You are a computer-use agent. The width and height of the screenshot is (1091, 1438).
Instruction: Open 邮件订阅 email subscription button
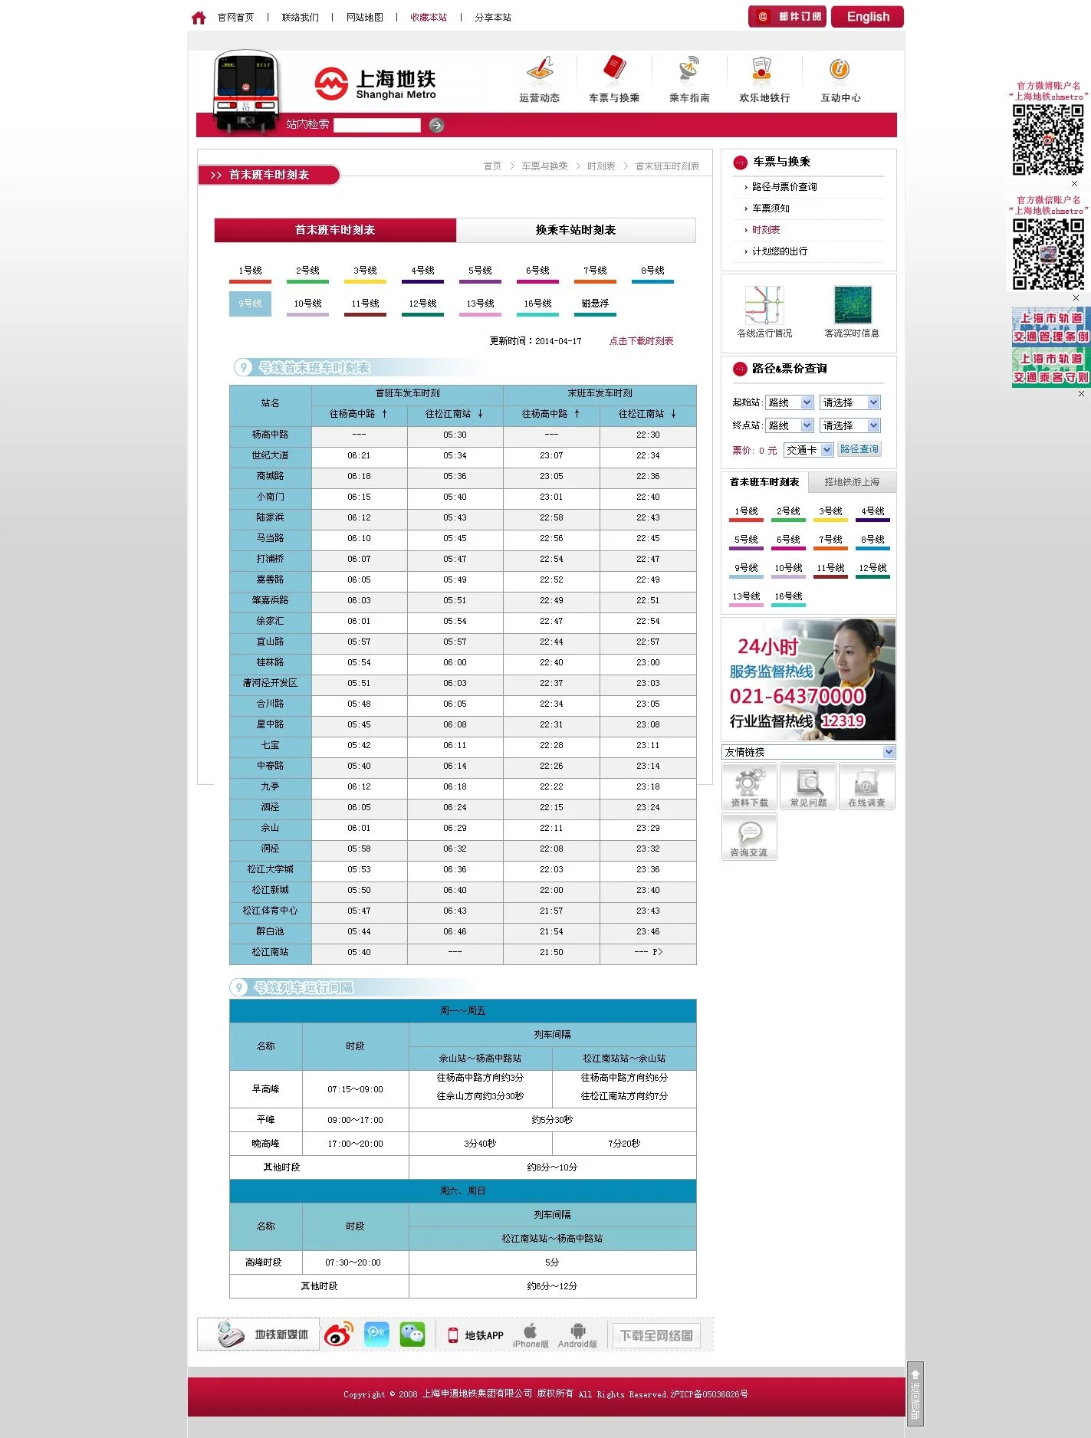coord(787,17)
